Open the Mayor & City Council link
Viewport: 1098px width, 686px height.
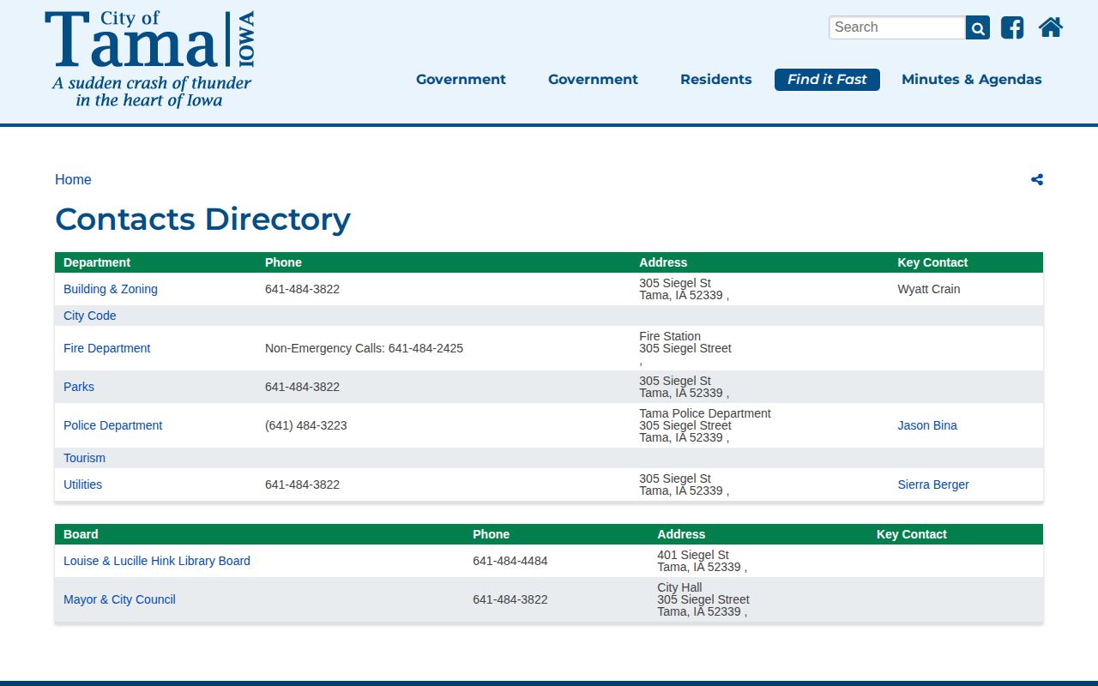point(119,599)
